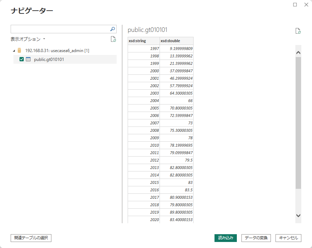
Task: Select the usecasea6_admin database tree item
Action: (x=57, y=51)
